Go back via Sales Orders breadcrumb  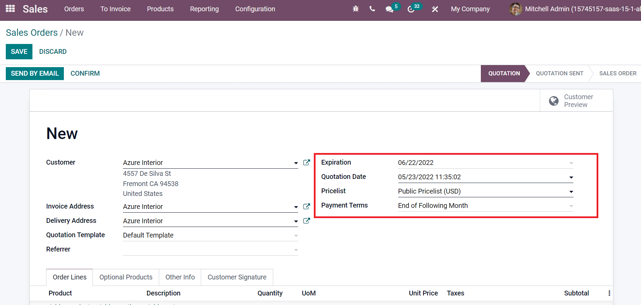point(32,32)
